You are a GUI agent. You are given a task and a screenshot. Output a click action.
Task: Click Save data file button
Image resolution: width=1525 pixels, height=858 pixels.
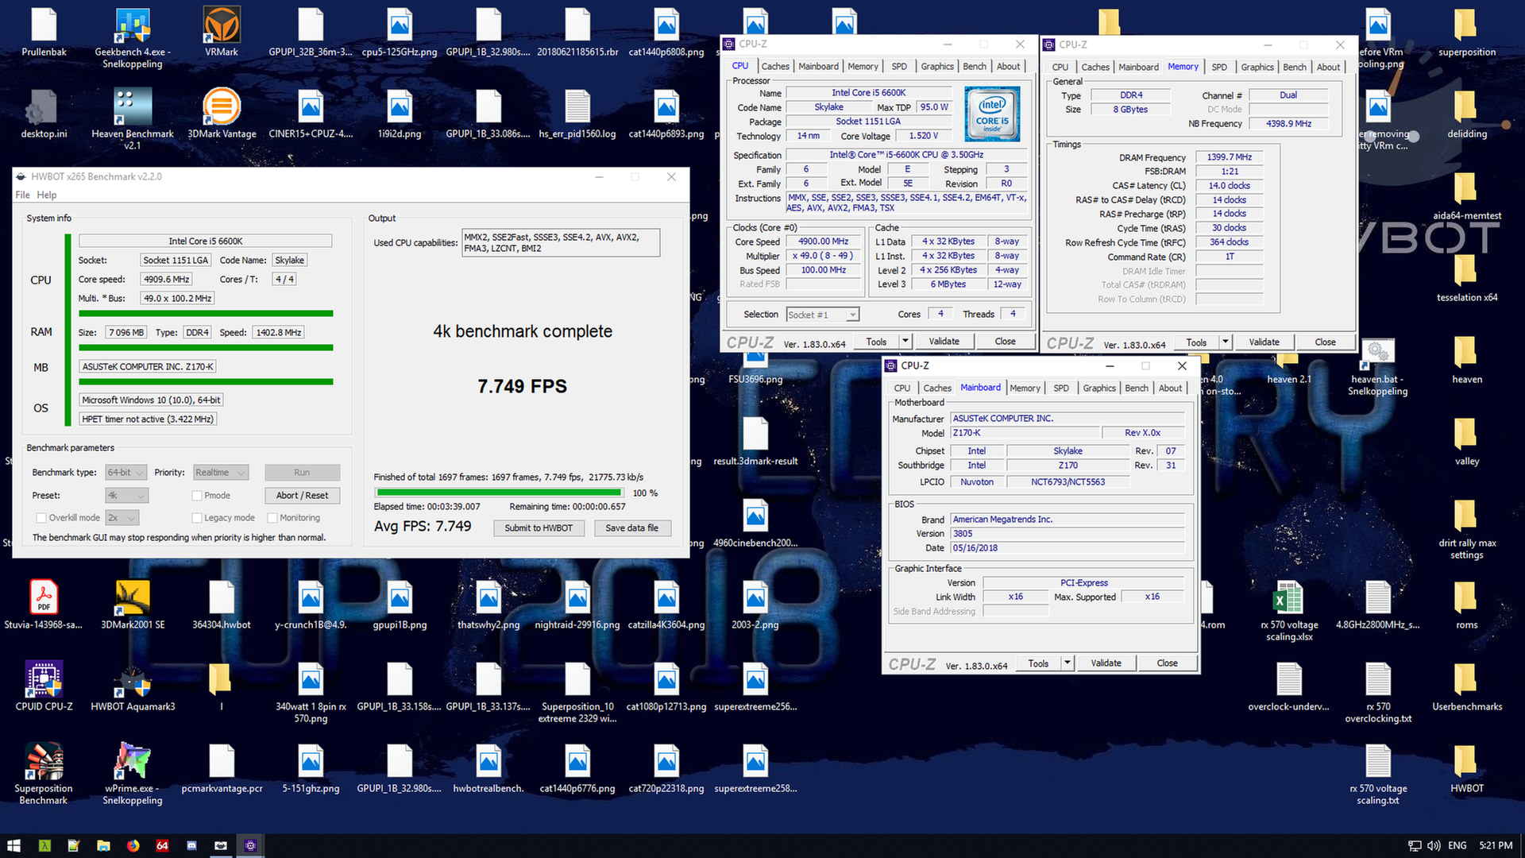click(x=632, y=528)
